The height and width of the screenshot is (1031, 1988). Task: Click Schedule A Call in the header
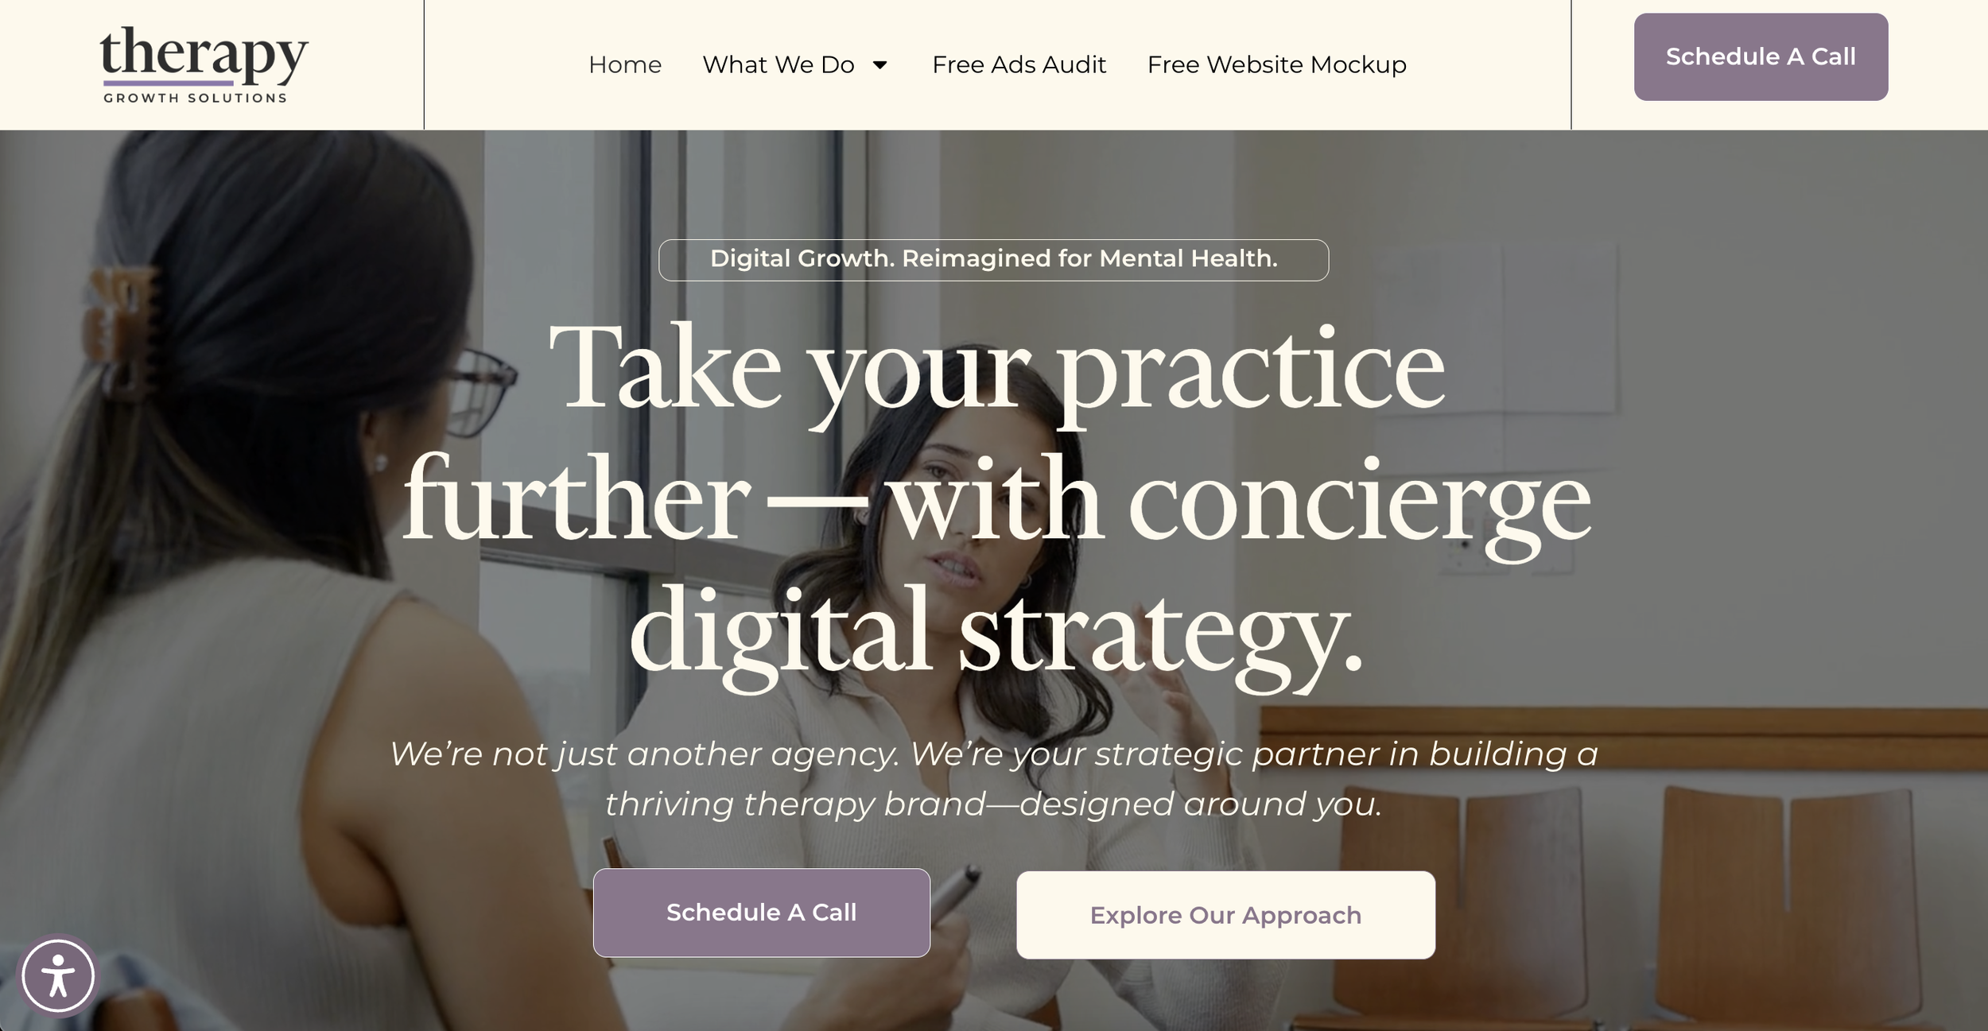[1761, 56]
